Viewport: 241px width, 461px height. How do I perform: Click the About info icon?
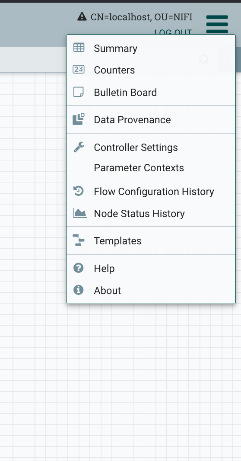[78, 290]
